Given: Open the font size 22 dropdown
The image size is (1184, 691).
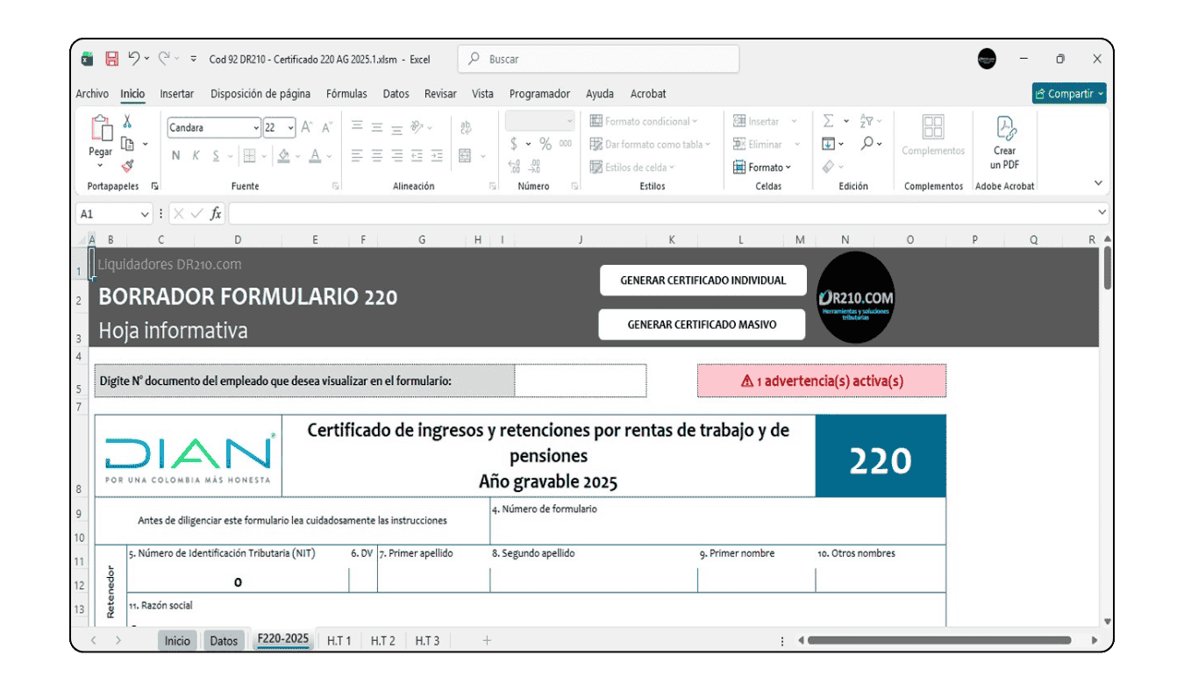Looking at the screenshot, I should [x=289, y=127].
